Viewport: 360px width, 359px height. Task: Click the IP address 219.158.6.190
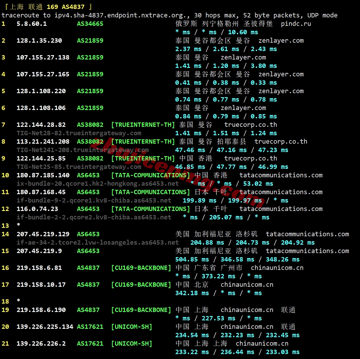[x=41, y=310]
